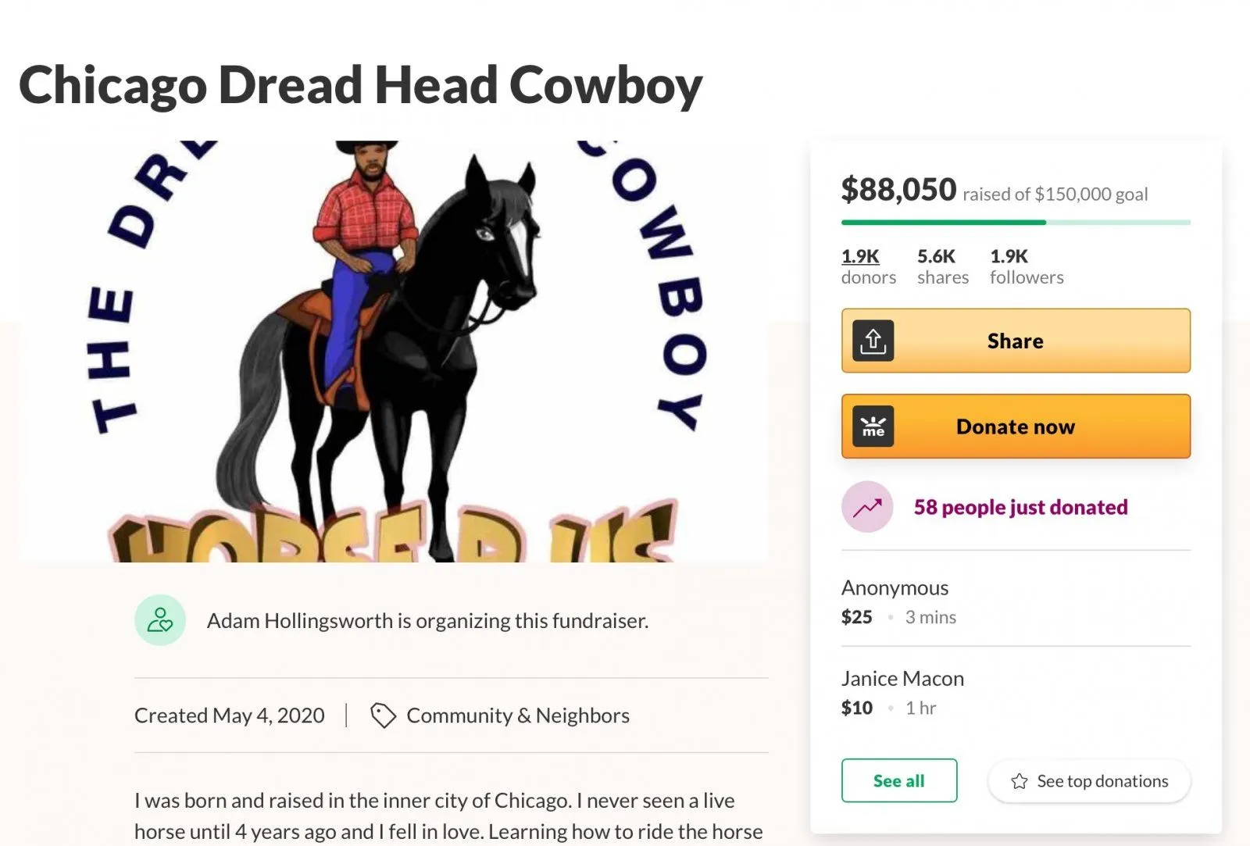
Task: Select Community & Neighbors category link
Action: tap(518, 716)
